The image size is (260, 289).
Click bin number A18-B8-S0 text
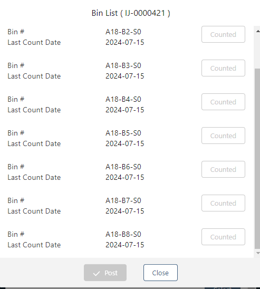coord(123,234)
